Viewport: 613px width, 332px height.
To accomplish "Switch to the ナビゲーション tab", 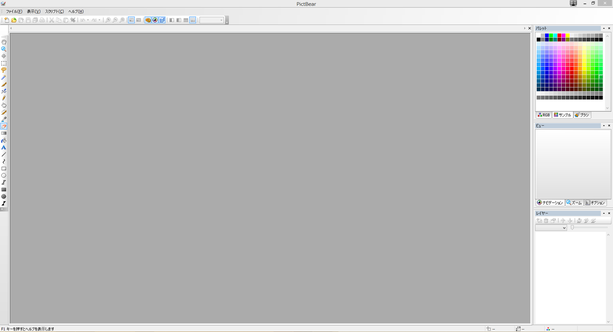I will pyautogui.click(x=550, y=203).
